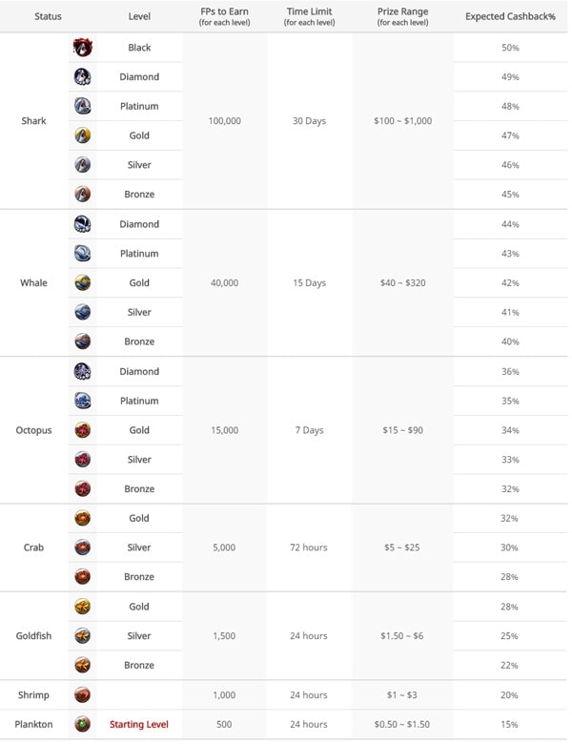The image size is (572, 744).
Task: Click the FPs to Earn column header
Action: pyautogui.click(x=224, y=16)
